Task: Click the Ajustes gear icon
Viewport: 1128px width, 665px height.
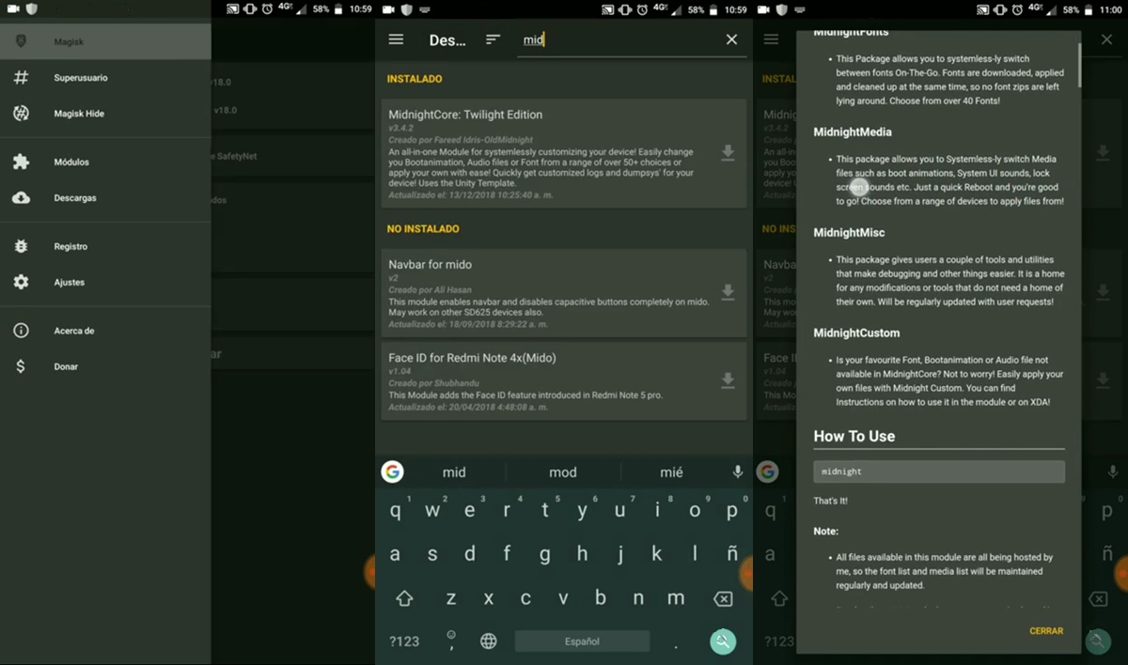Action: click(x=21, y=283)
